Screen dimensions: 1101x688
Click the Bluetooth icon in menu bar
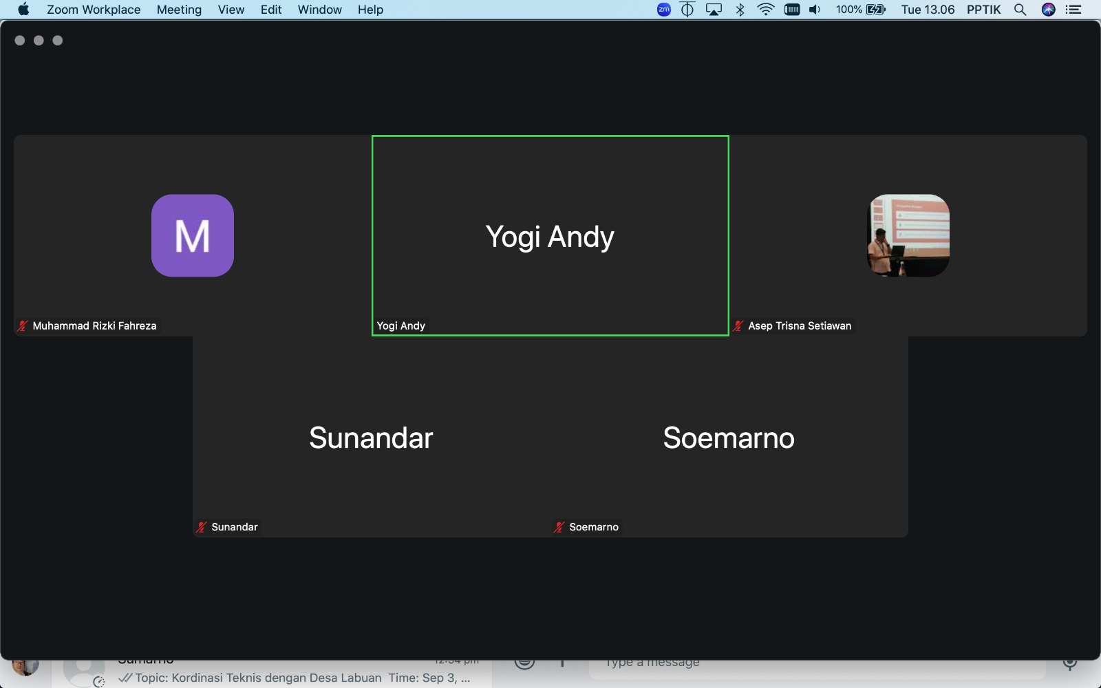[x=740, y=10]
